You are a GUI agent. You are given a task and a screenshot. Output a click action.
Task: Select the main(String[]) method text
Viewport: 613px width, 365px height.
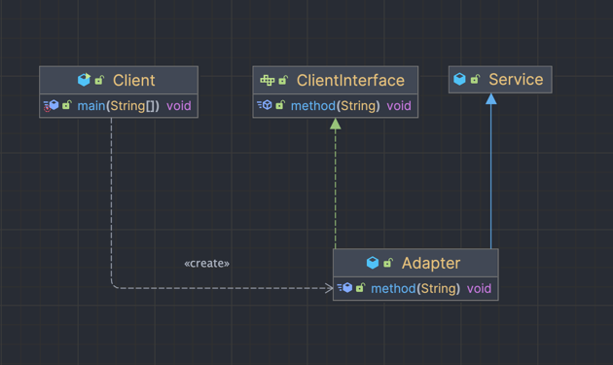tap(118, 106)
